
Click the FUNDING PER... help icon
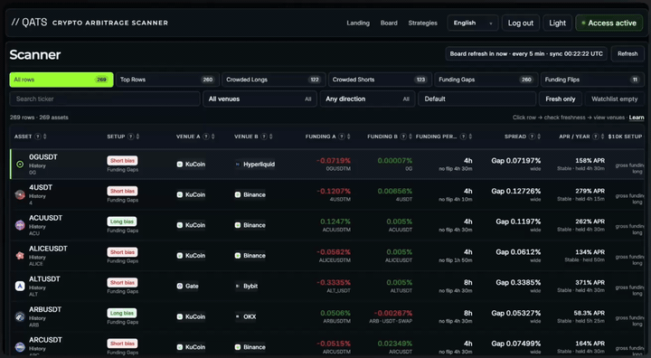[463, 137]
